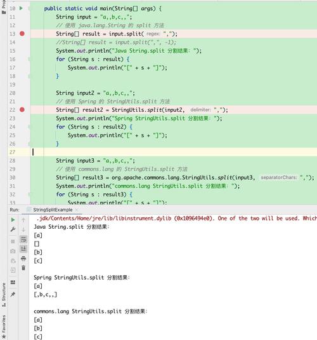Remove breakpoint on line 13
The height and width of the screenshot is (340, 317).
pos(22,34)
